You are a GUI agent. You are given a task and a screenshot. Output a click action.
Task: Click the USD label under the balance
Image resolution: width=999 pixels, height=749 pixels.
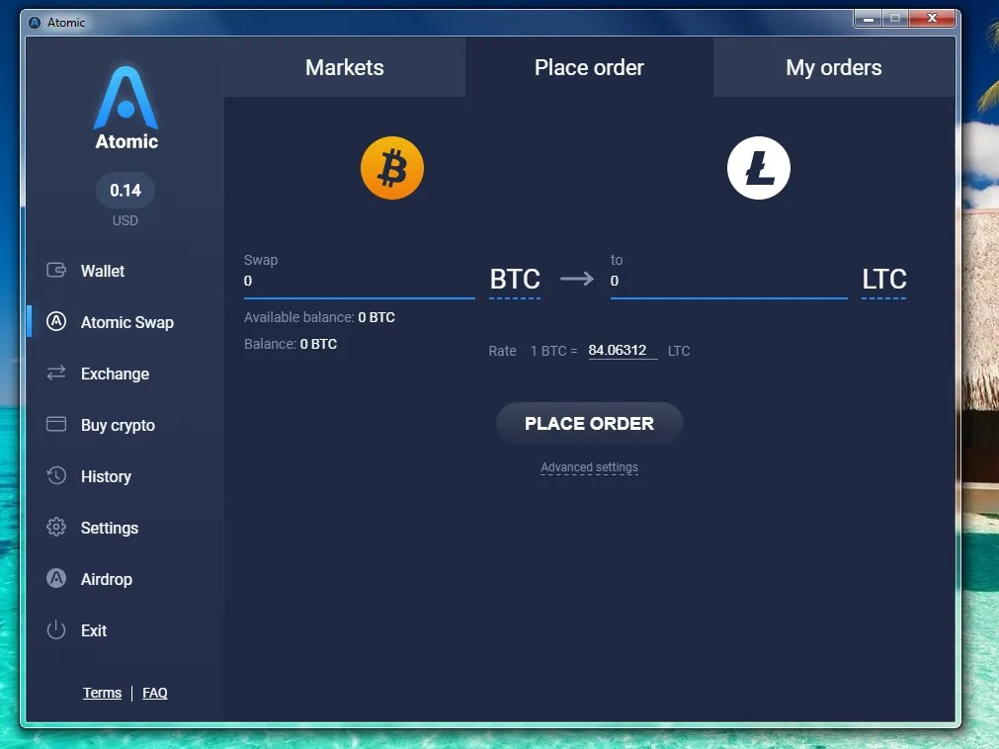(125, 220)
